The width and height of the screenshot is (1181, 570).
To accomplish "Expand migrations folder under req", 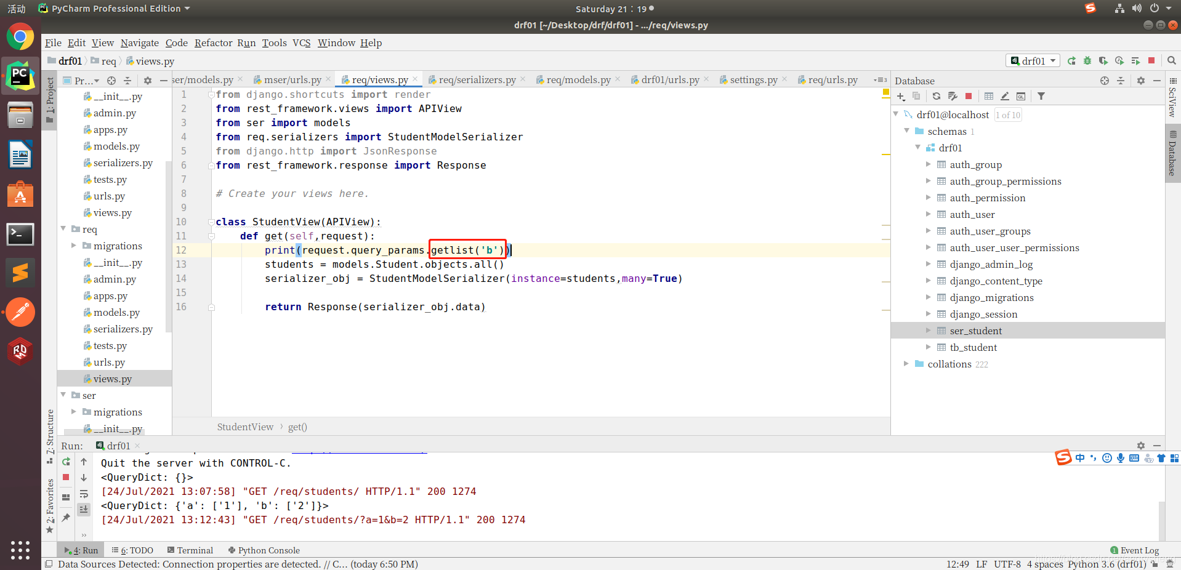I will 75,246.
